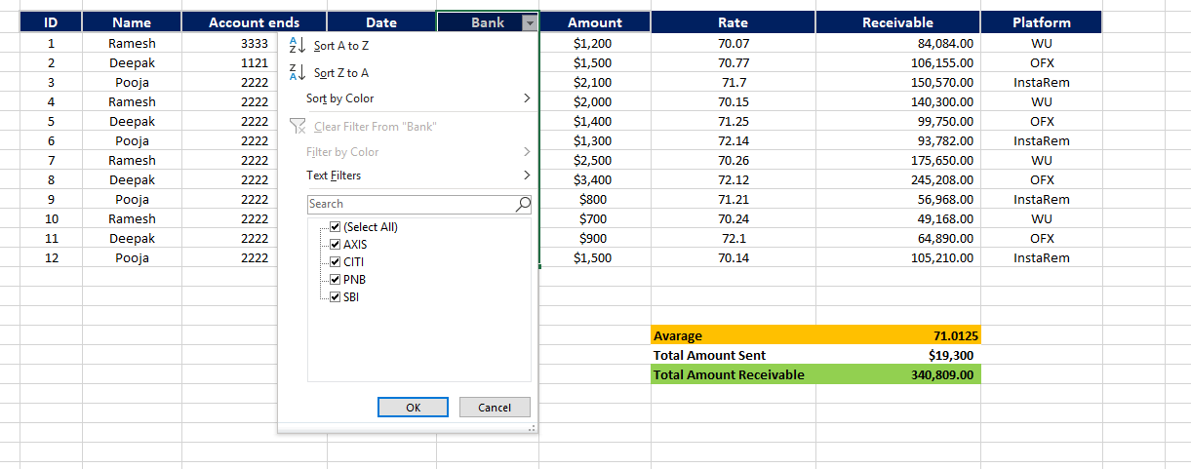Cancel the filter dialog
The height and width of the screenshot is (469, 1191).
[495, 408]
